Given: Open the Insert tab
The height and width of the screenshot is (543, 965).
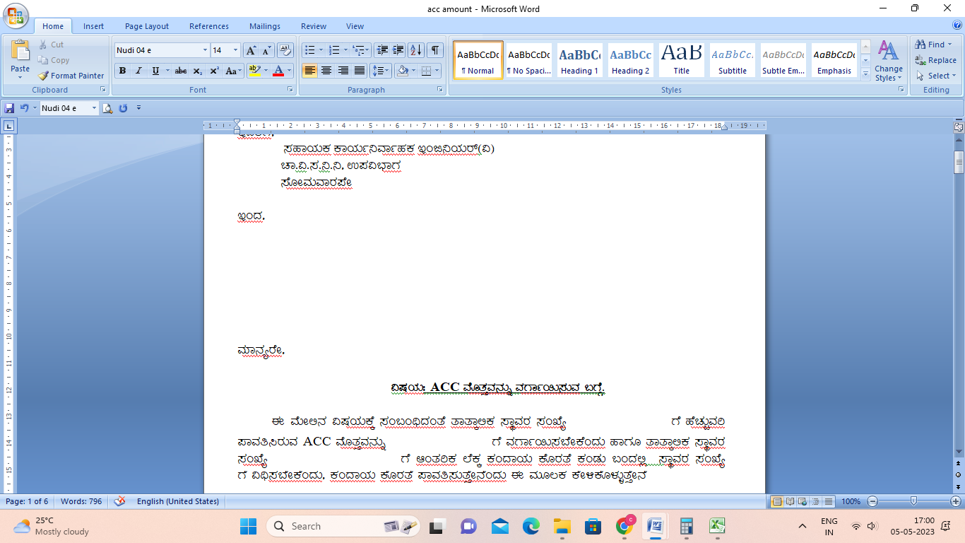Looking at the screenshot, I should pos(93,26).
